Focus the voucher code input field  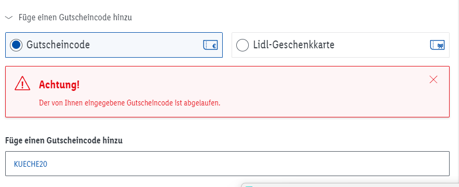pyautogui.click(x=227, y=164)
